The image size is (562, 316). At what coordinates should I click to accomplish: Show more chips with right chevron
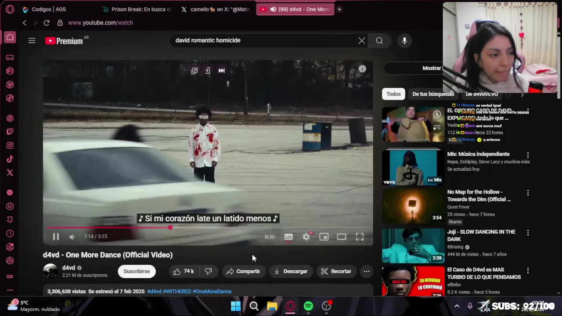522,94
